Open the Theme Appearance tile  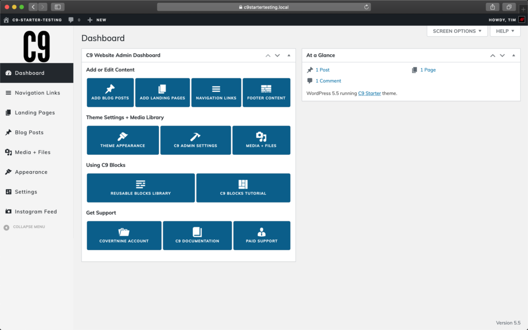coord(123,140)
